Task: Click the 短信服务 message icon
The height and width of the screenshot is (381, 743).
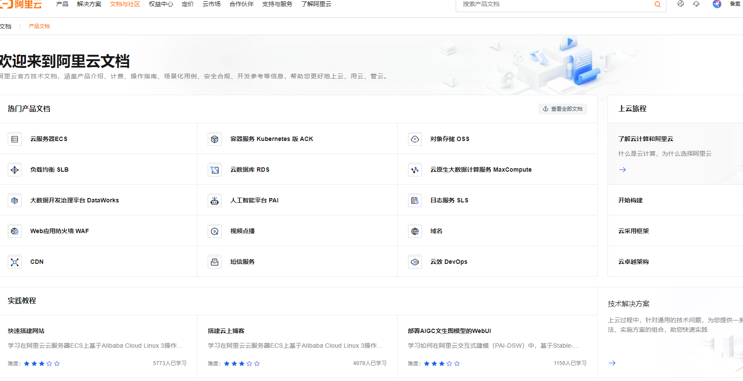Action: click(215, 262)
